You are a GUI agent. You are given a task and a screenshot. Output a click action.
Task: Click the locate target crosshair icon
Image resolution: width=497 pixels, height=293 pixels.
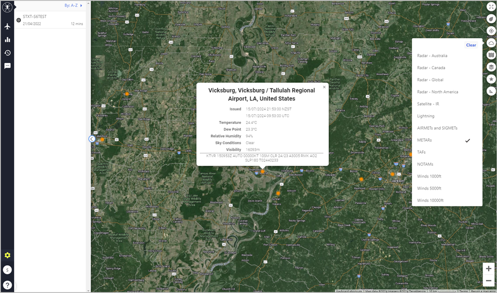[x=491, y=31]
